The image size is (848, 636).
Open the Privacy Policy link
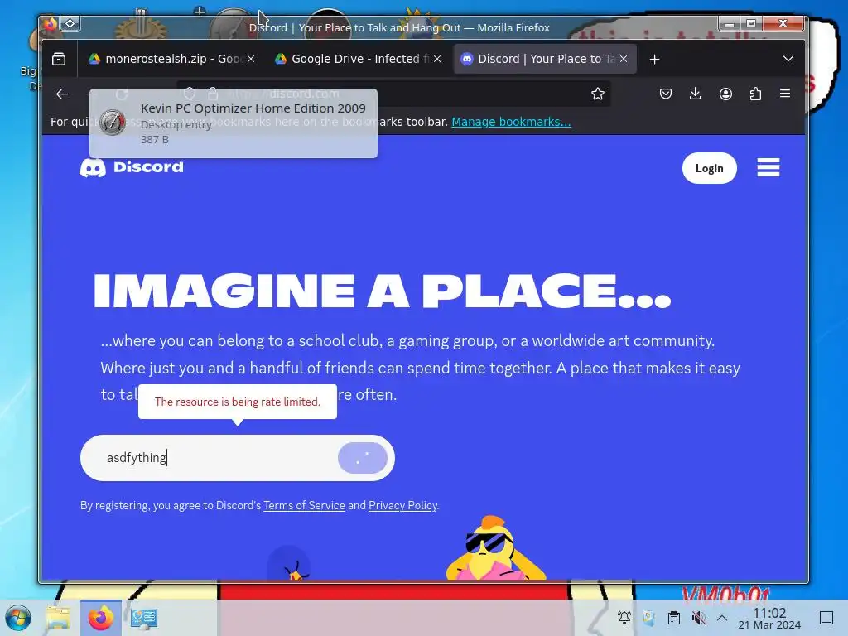[x=403, y=505]
